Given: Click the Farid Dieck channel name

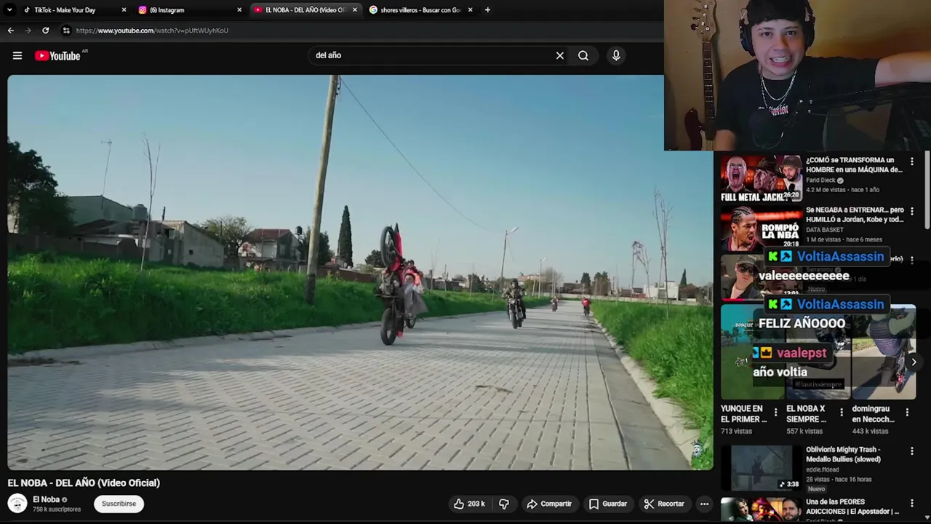Looking at the screenshot, I should (x=820, y=180).
